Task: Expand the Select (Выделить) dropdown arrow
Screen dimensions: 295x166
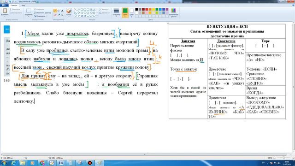Action: [x=29, y=17]
